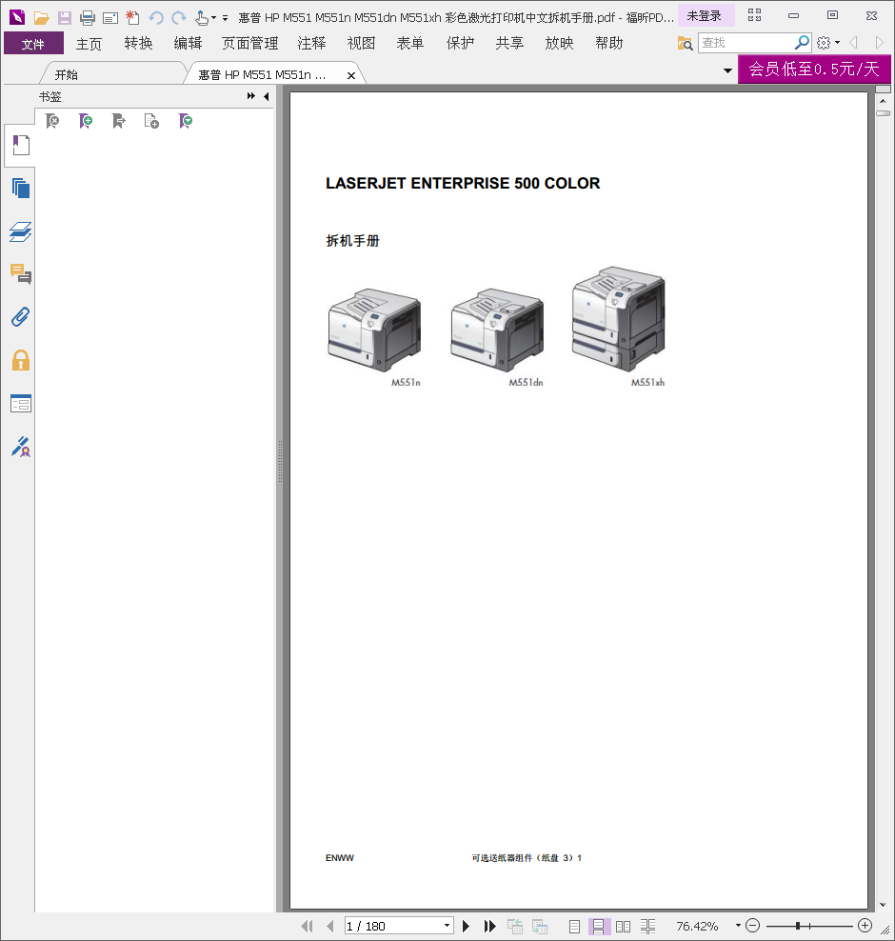Viewport: 895px width, 941px height.
Task: Click the zoom slider handle
Action: (798, 926)
